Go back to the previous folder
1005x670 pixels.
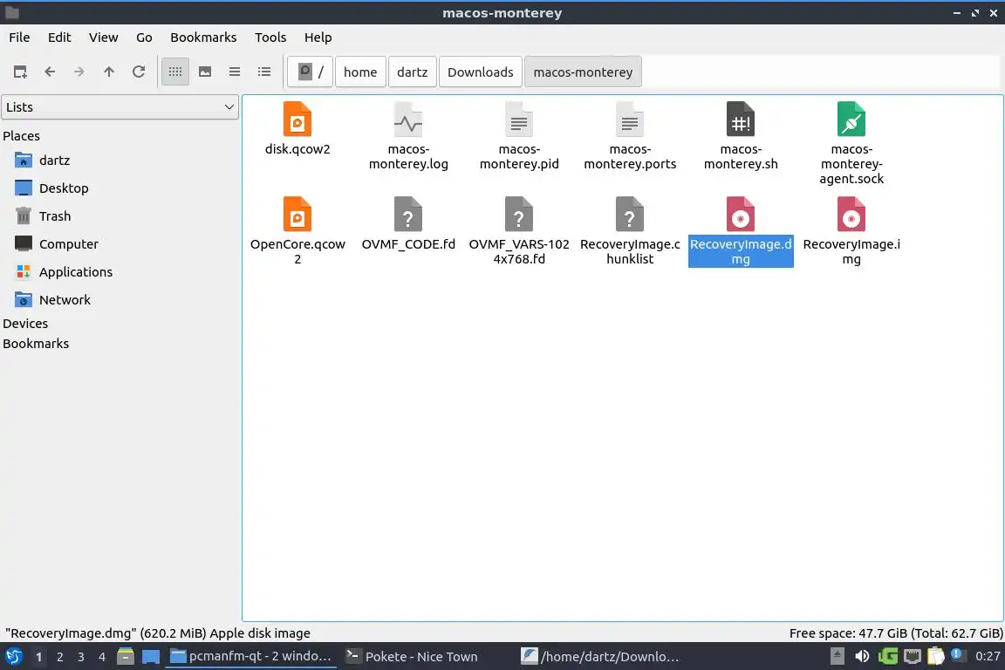click(50, 72)
